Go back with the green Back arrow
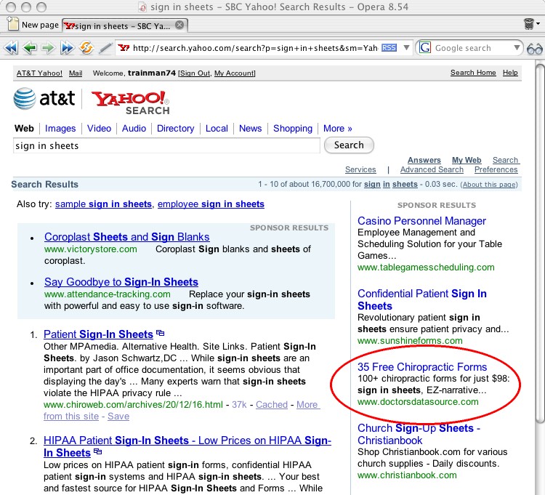 pos(30,48)
